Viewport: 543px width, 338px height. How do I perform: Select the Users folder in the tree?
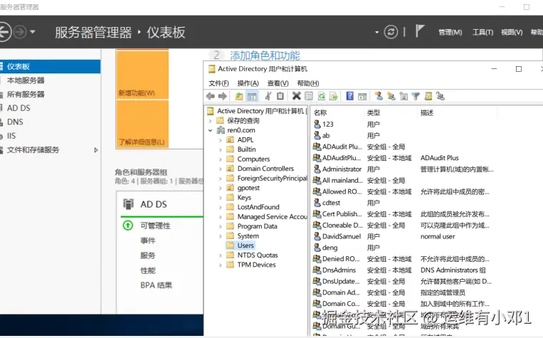point(246,245)
